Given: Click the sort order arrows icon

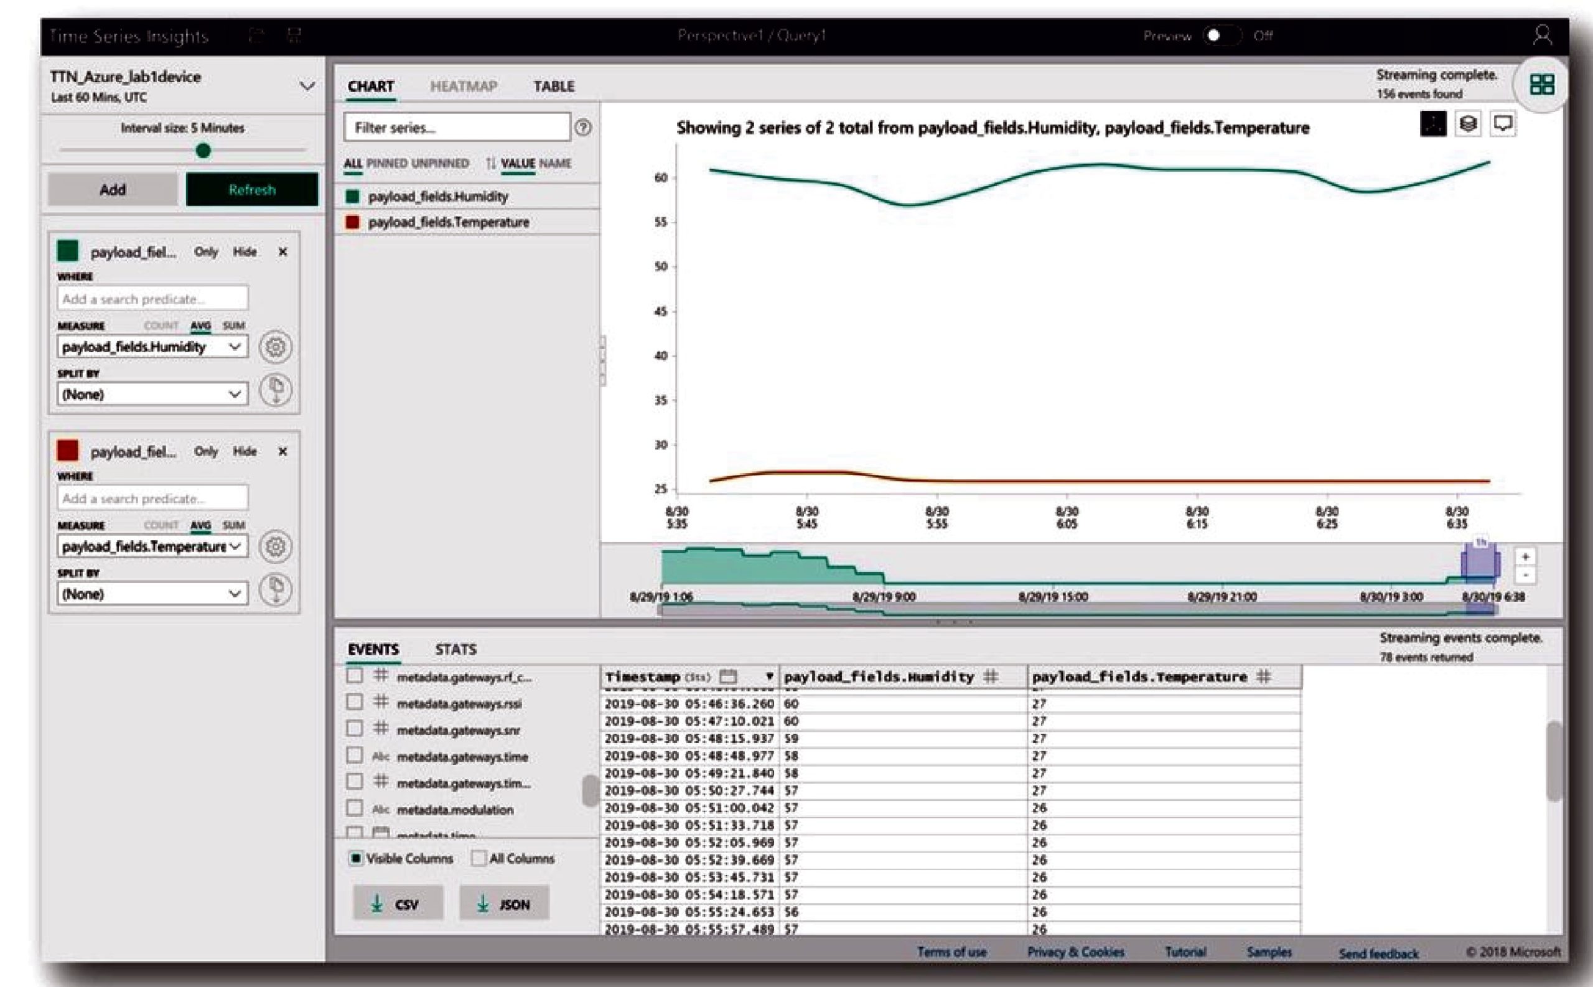Looking at the screenshot, I should point(491,163).
